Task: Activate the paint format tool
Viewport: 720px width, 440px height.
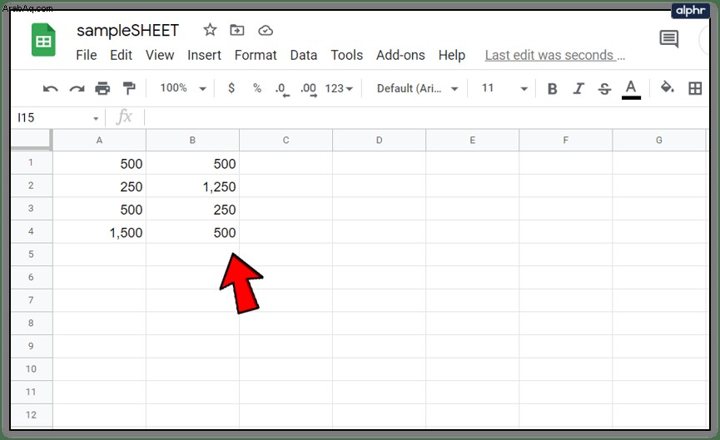Action: pos(129,88)
